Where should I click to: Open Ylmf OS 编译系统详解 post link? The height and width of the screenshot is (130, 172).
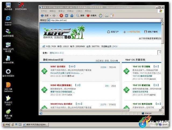142,76
